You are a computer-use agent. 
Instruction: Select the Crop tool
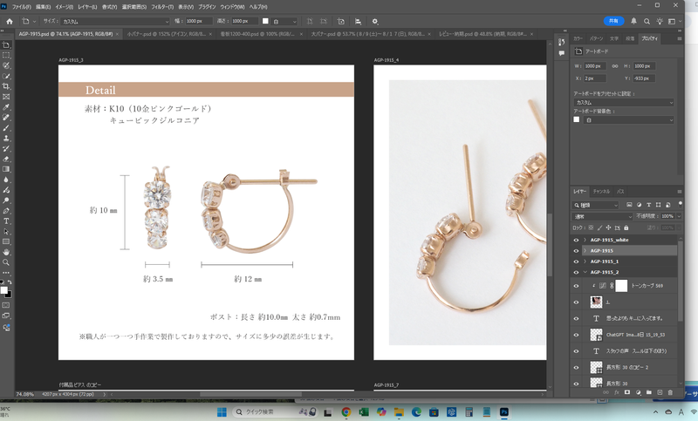(x=6, y=86)
